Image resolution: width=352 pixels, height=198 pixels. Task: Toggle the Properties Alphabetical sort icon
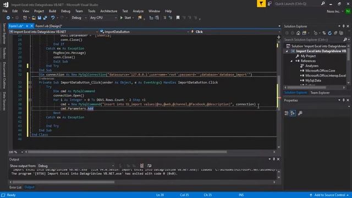point(293,113)
